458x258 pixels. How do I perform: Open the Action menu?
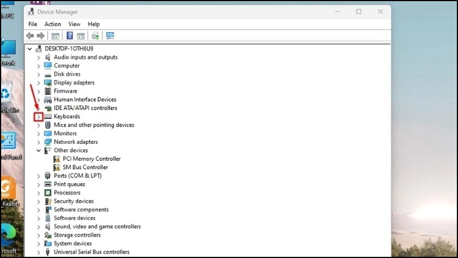pos(52,24)
